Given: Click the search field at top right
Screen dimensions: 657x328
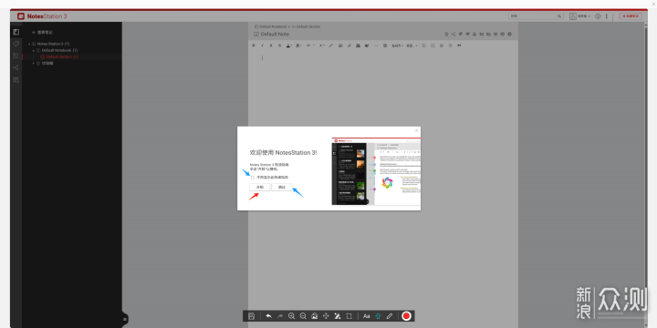Looking at the screenshot, I should tap(536, 16).
